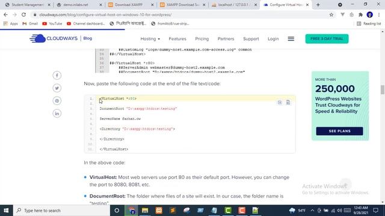Open the Blog link beside logo
This screenshot has height=216, width=385.
88,38
